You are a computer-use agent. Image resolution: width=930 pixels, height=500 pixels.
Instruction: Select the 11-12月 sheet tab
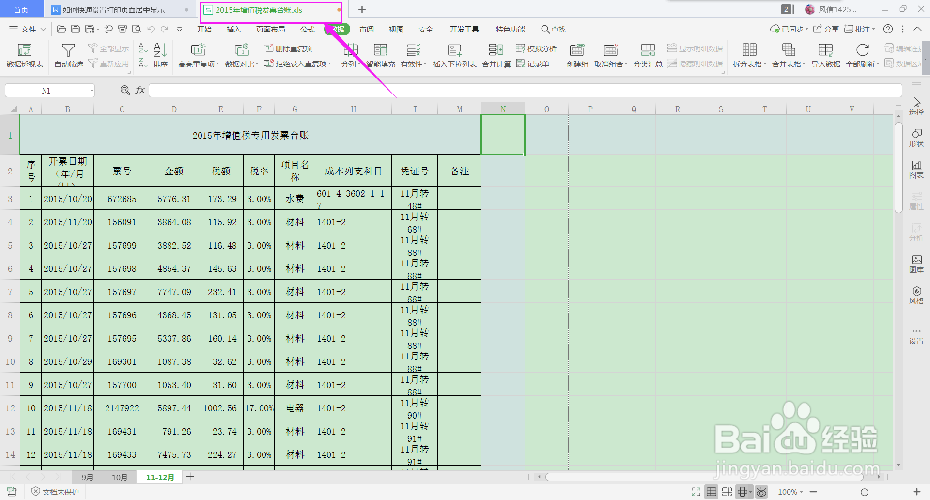159,477
